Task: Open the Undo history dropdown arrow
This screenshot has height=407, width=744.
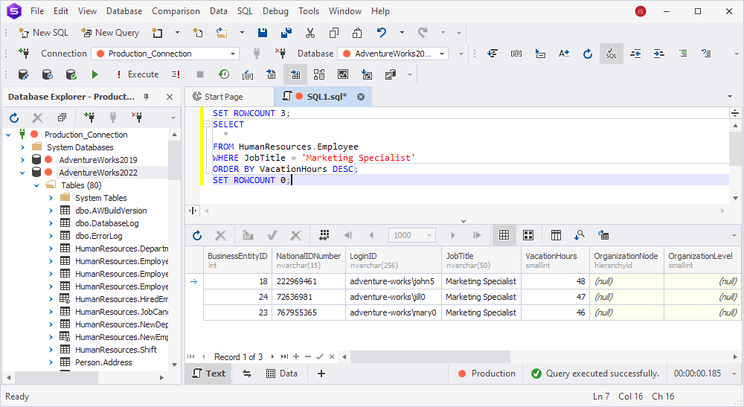Action: (x=402, y=33)
